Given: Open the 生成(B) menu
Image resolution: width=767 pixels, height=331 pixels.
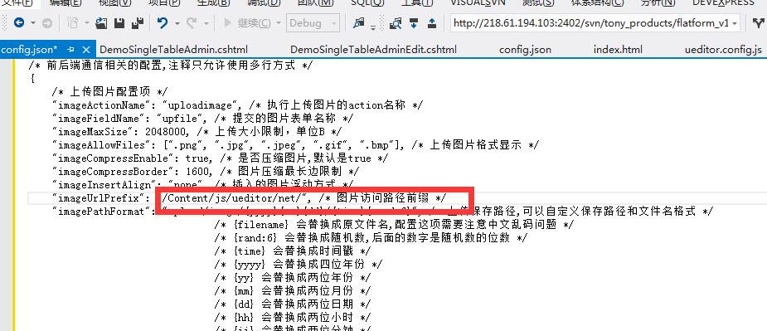Looking at the screenshot, I should coord(214,2).
